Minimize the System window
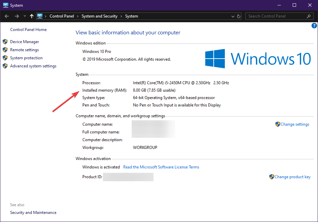Viewport: 318px width, 222px height. pyautogui.click(x=279, y=5)
